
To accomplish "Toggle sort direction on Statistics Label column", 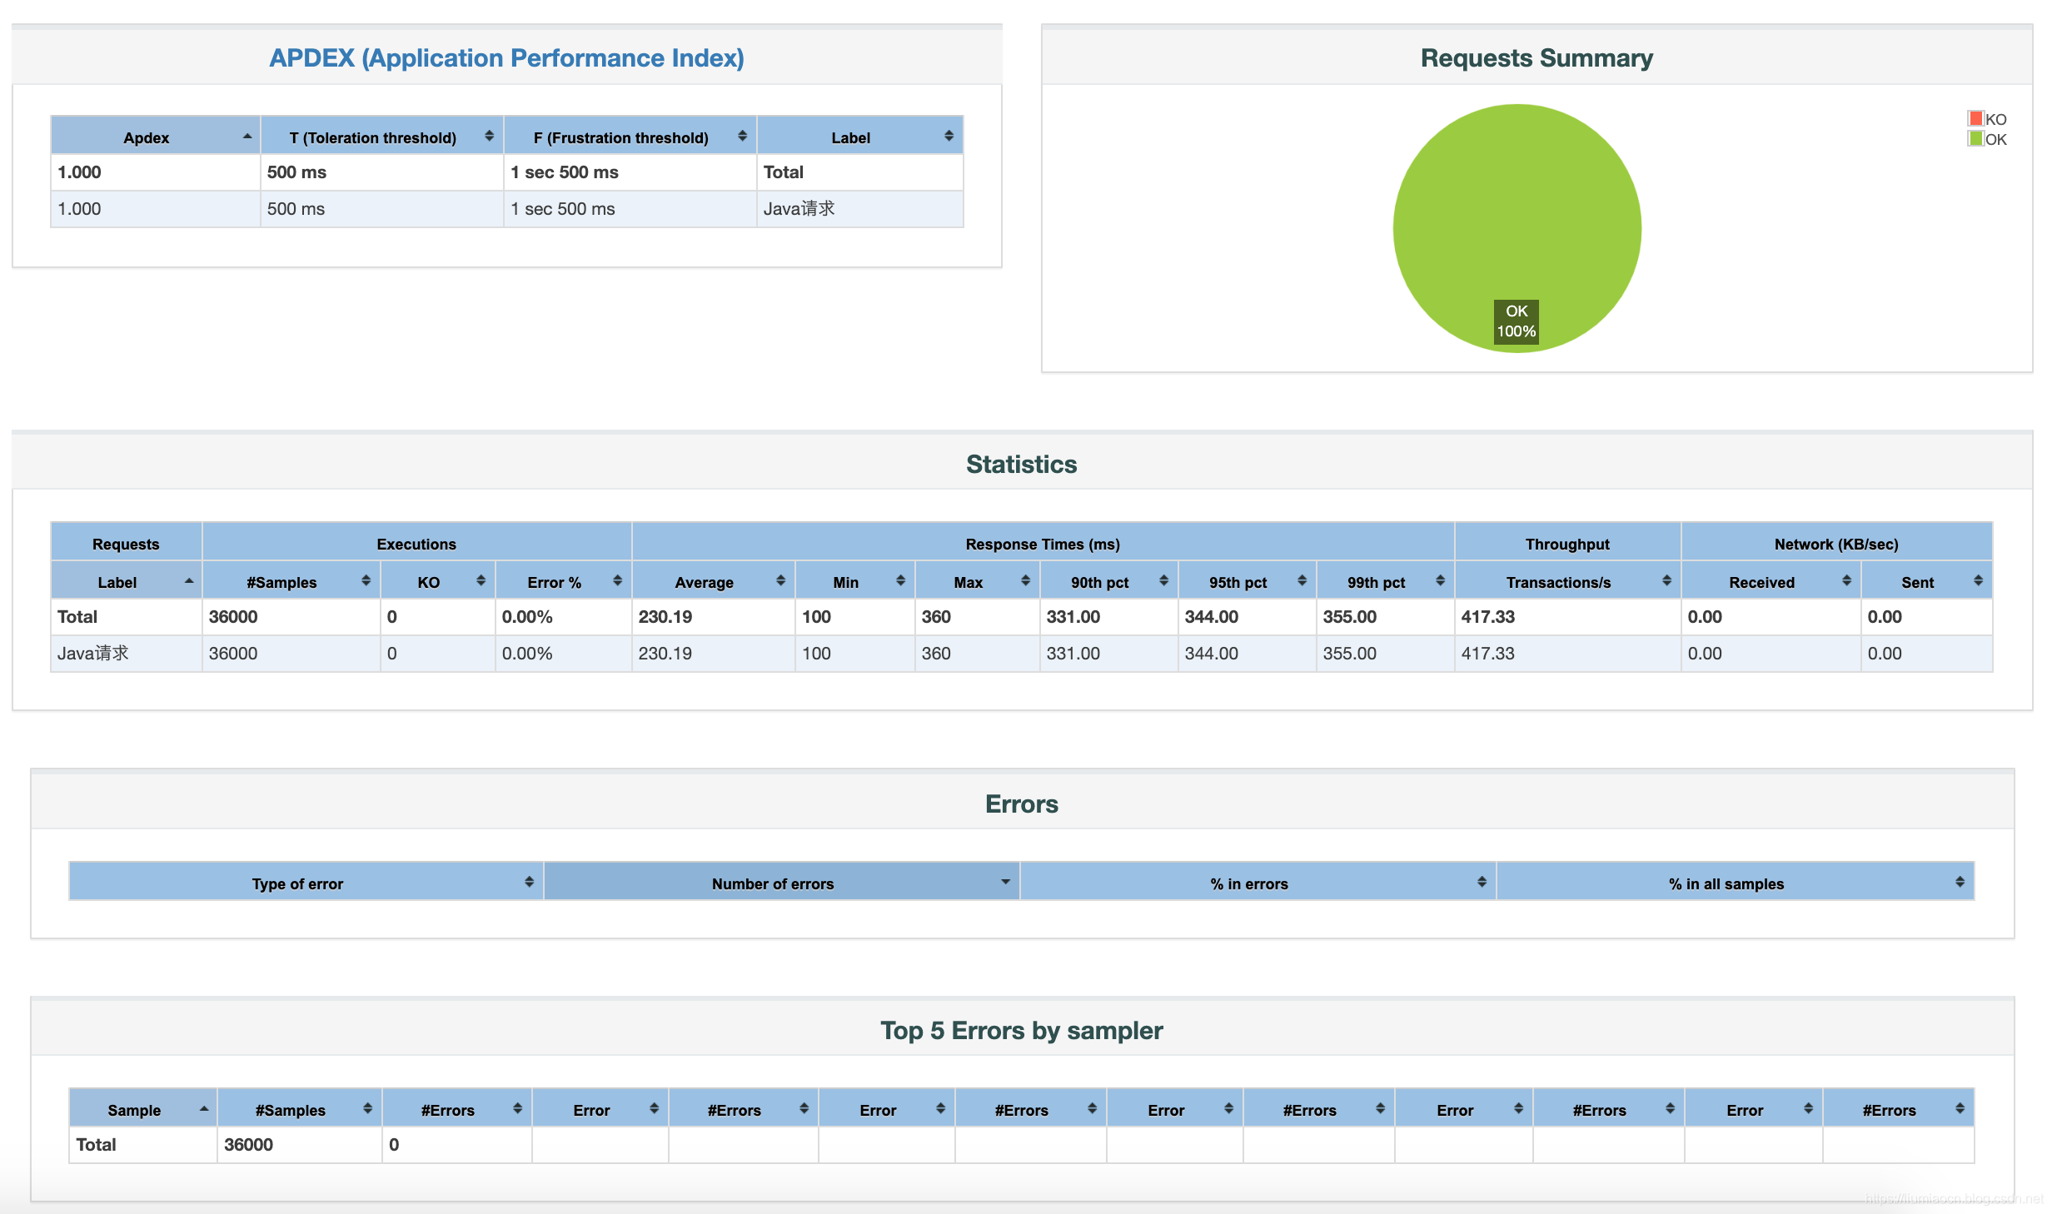I will click(189, 580).
